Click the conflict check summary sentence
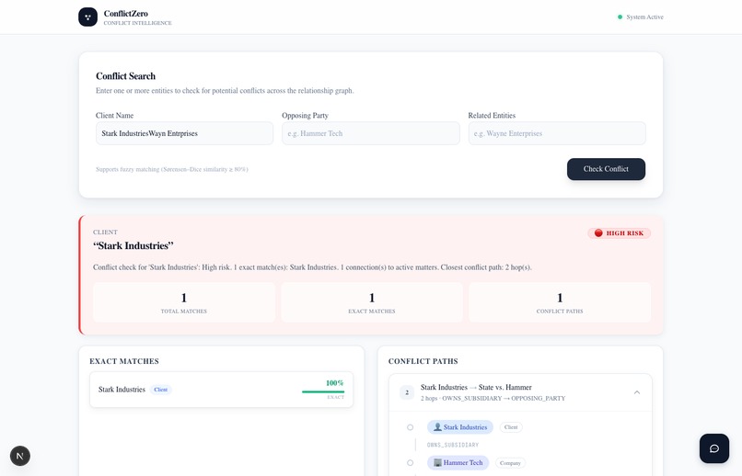The height and width of the screenshot is (476, 742). [x=312, y=267]
